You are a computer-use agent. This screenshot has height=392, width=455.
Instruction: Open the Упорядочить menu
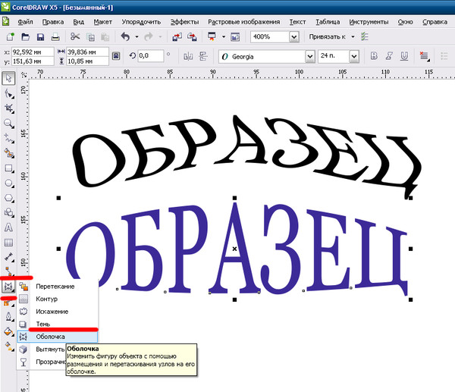141,22
